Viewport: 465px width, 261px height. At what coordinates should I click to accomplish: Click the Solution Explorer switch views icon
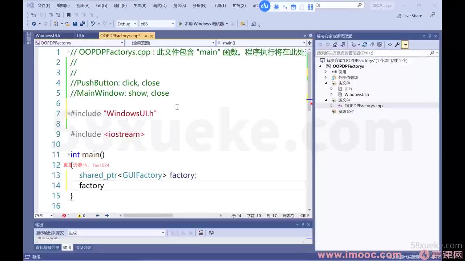[342, 45]
